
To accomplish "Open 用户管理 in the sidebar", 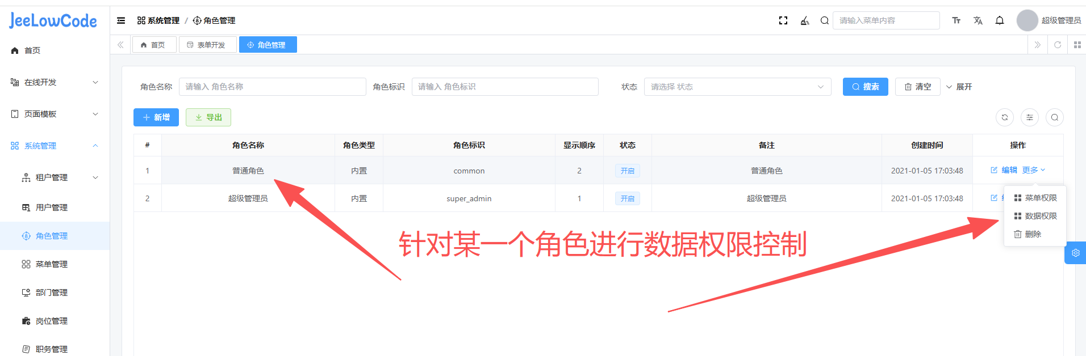I will [x=51, y=207].
